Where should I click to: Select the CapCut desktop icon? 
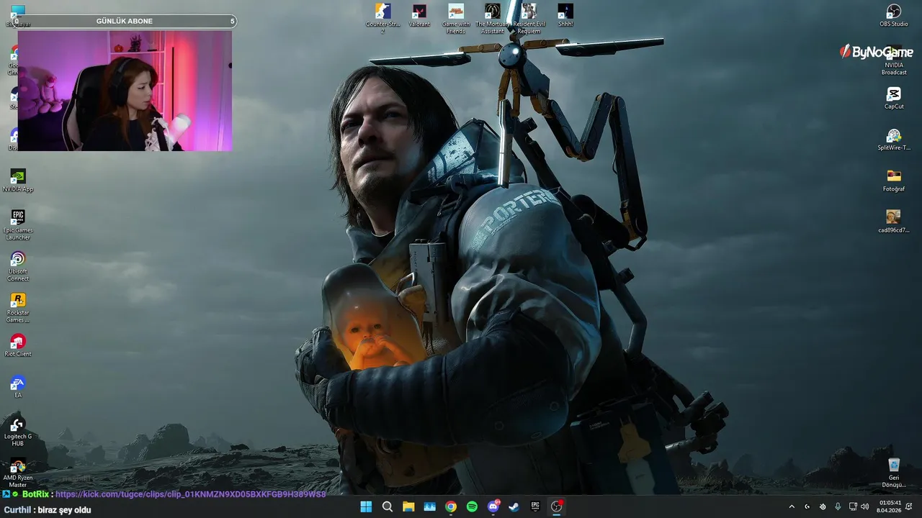pyautogui.click(x=894, y=99)
